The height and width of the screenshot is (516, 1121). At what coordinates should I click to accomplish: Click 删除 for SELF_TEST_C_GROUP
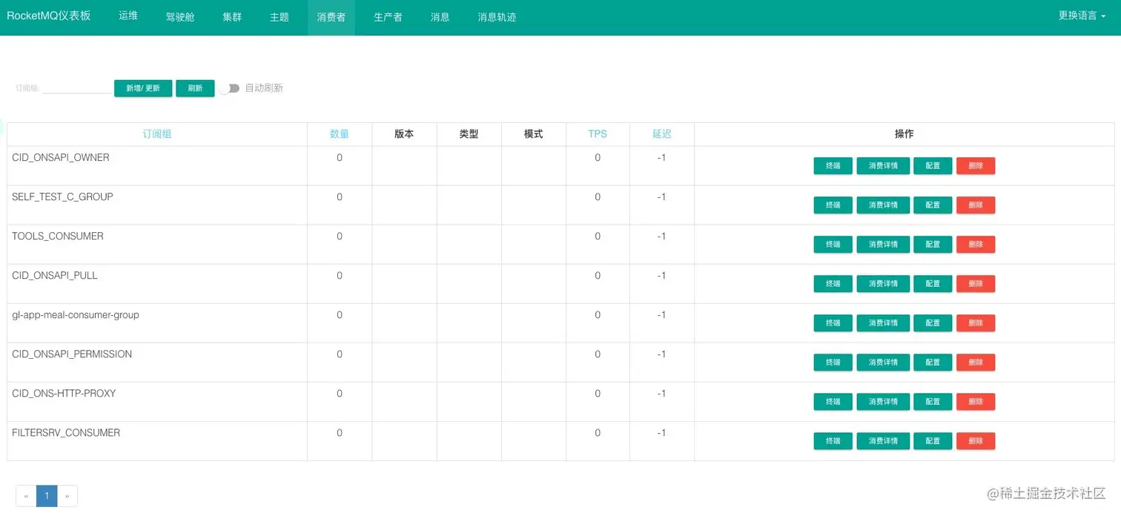click(976, 205)
